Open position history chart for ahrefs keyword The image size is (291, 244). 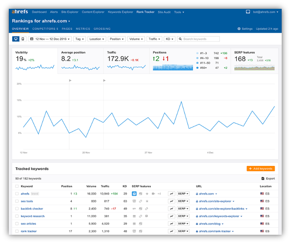tap(171, 194)
